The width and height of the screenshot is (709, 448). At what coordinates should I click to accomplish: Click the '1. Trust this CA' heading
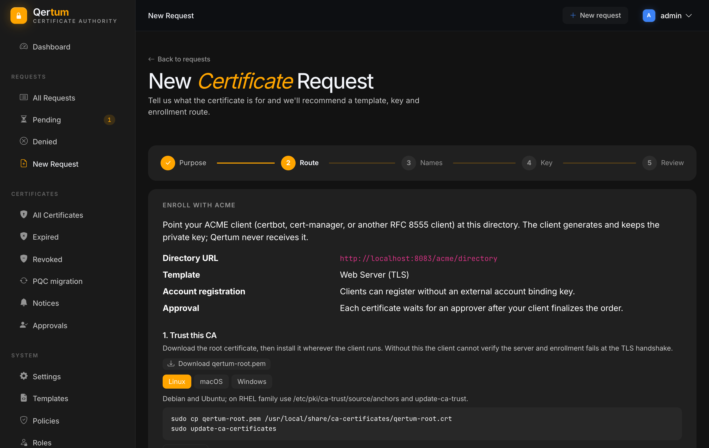pos(190,335)
